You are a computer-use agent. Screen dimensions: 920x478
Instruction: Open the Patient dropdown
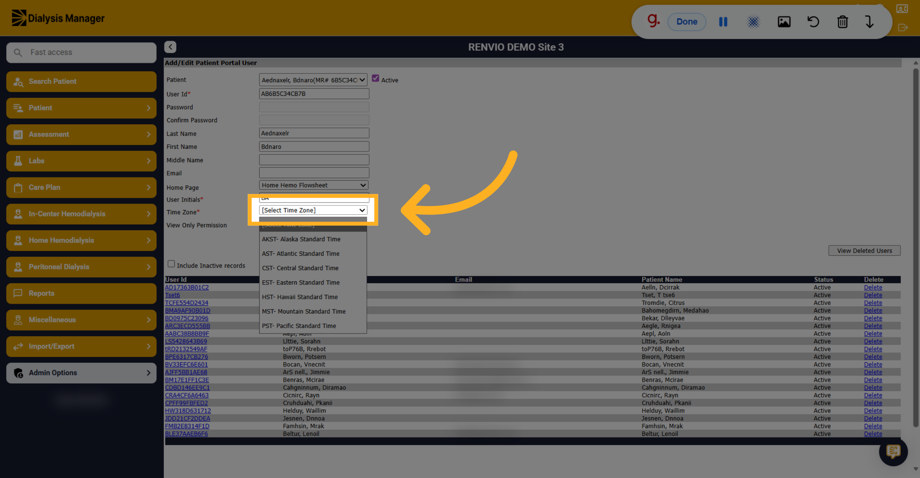pyautogui.click(x=313, y=80)
